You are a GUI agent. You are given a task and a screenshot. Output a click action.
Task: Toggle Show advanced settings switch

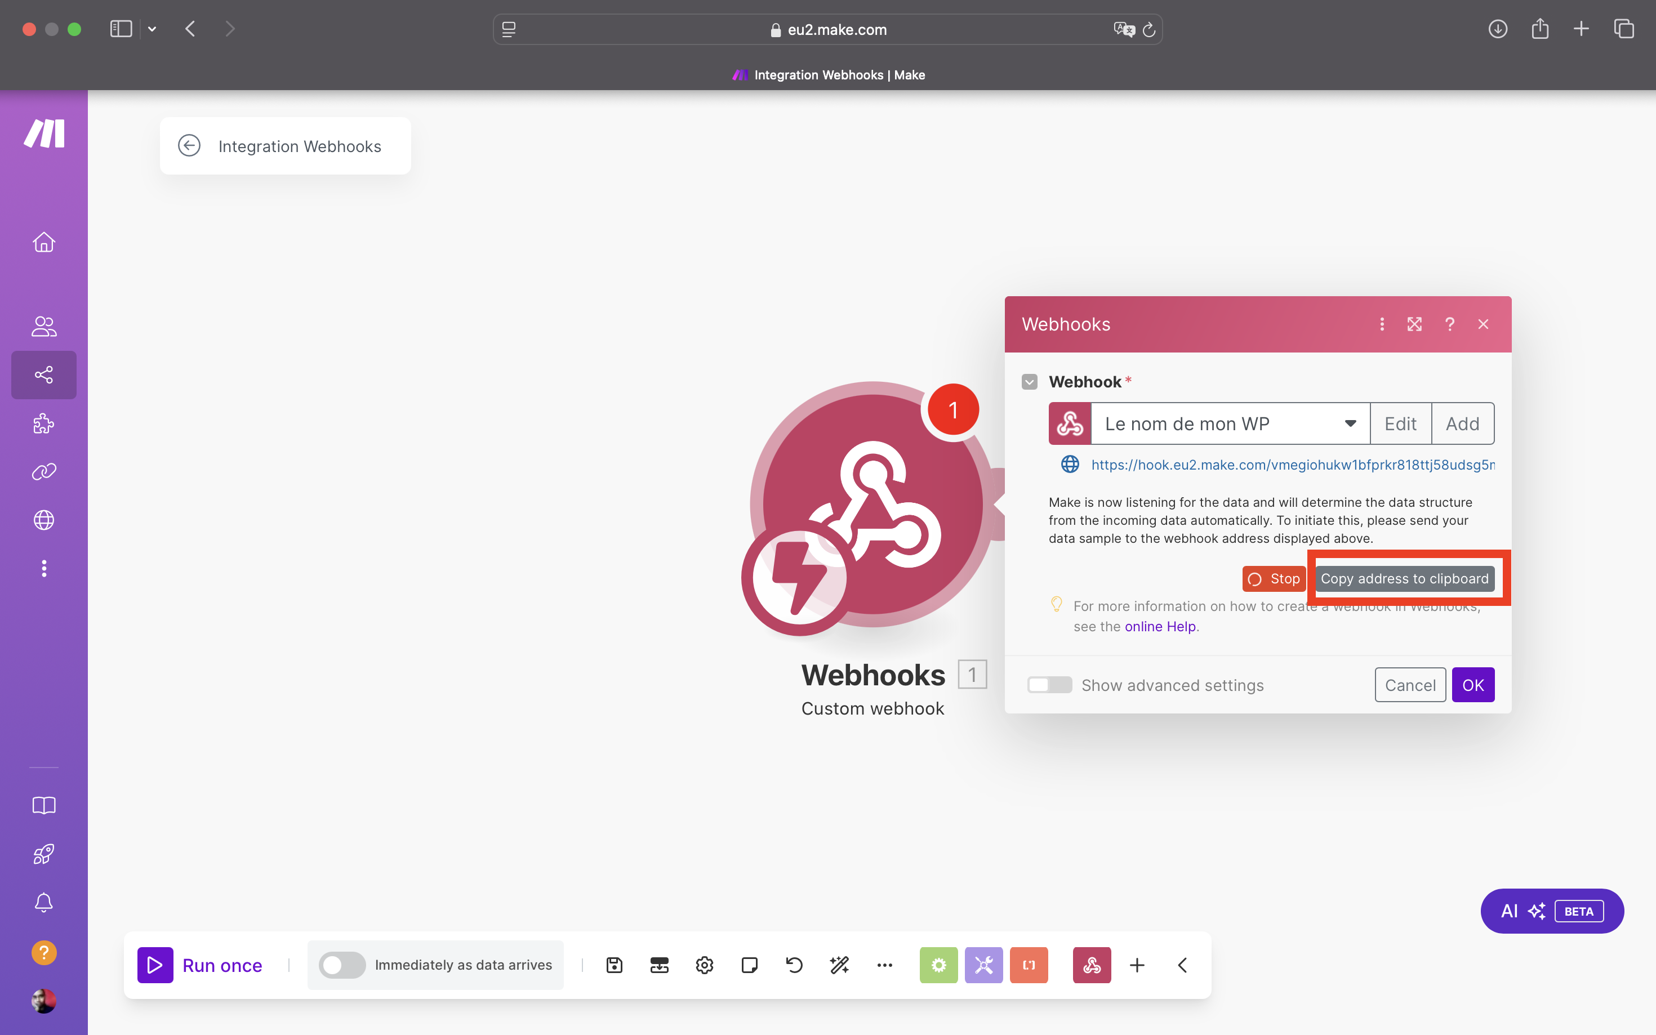pyautogui.click(x=1049, y=685)
